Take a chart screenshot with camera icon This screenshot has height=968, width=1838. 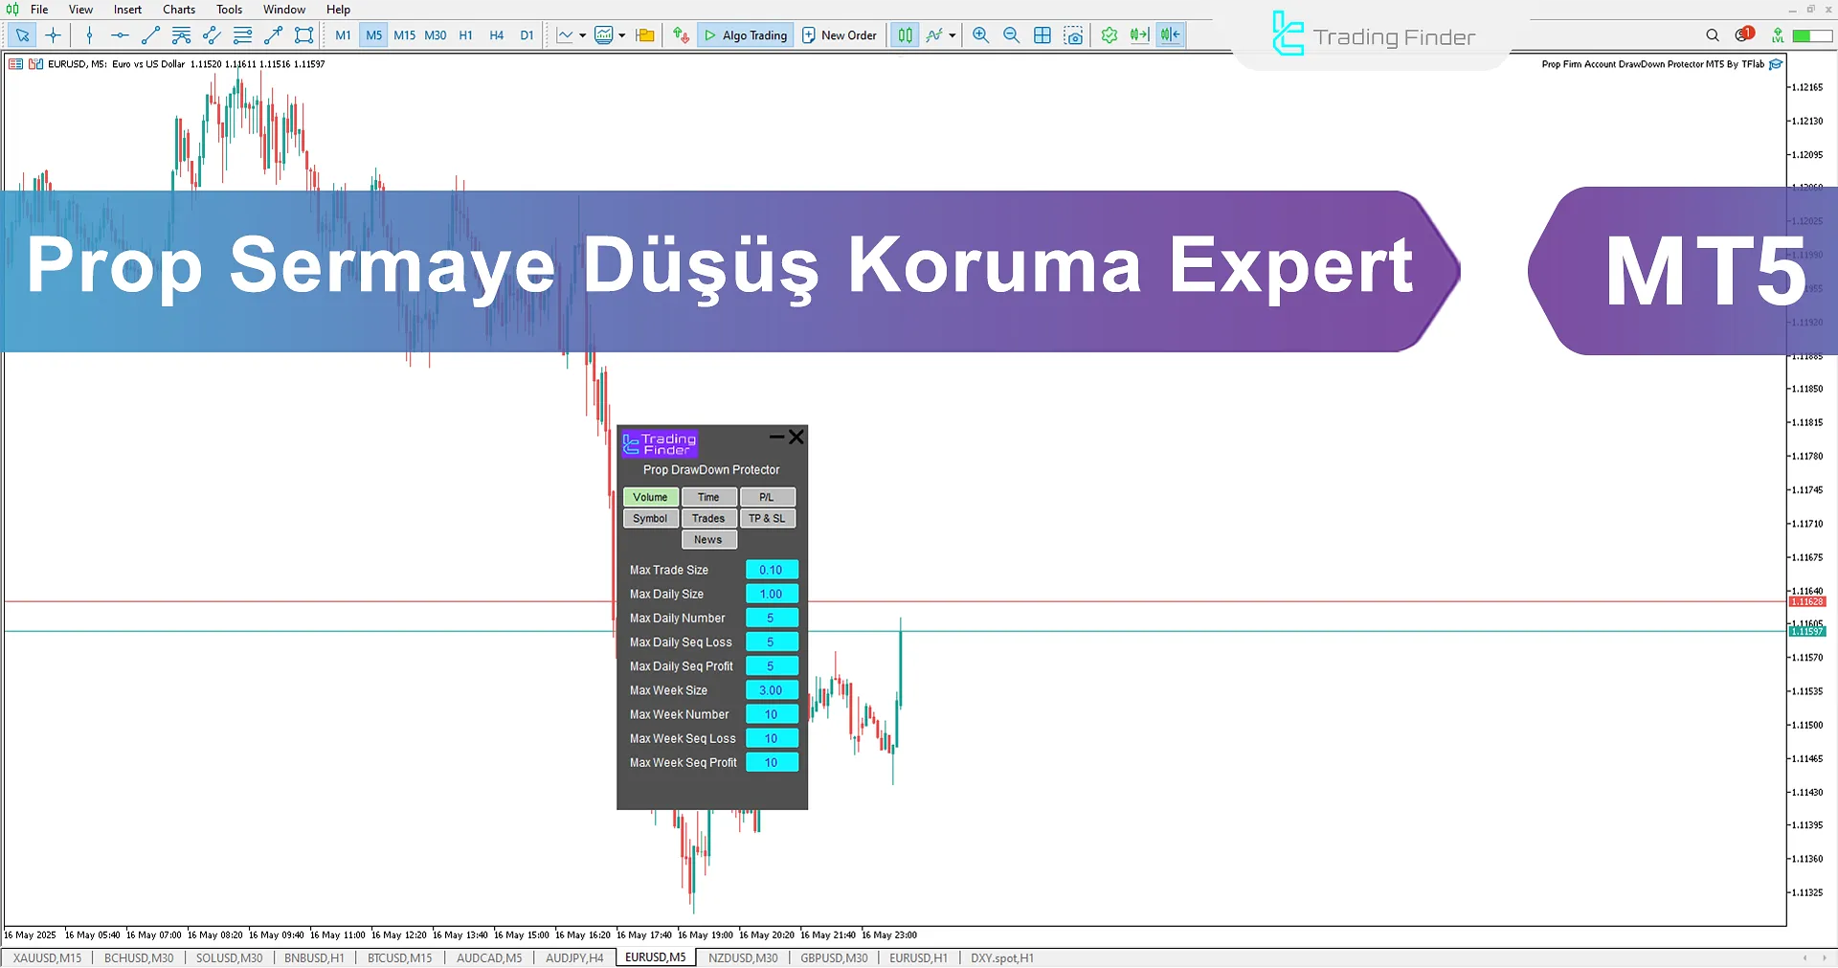tap(1074, 35)
